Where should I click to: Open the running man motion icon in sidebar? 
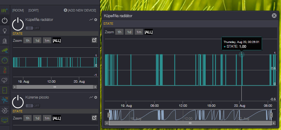click(x=5, y=101)
